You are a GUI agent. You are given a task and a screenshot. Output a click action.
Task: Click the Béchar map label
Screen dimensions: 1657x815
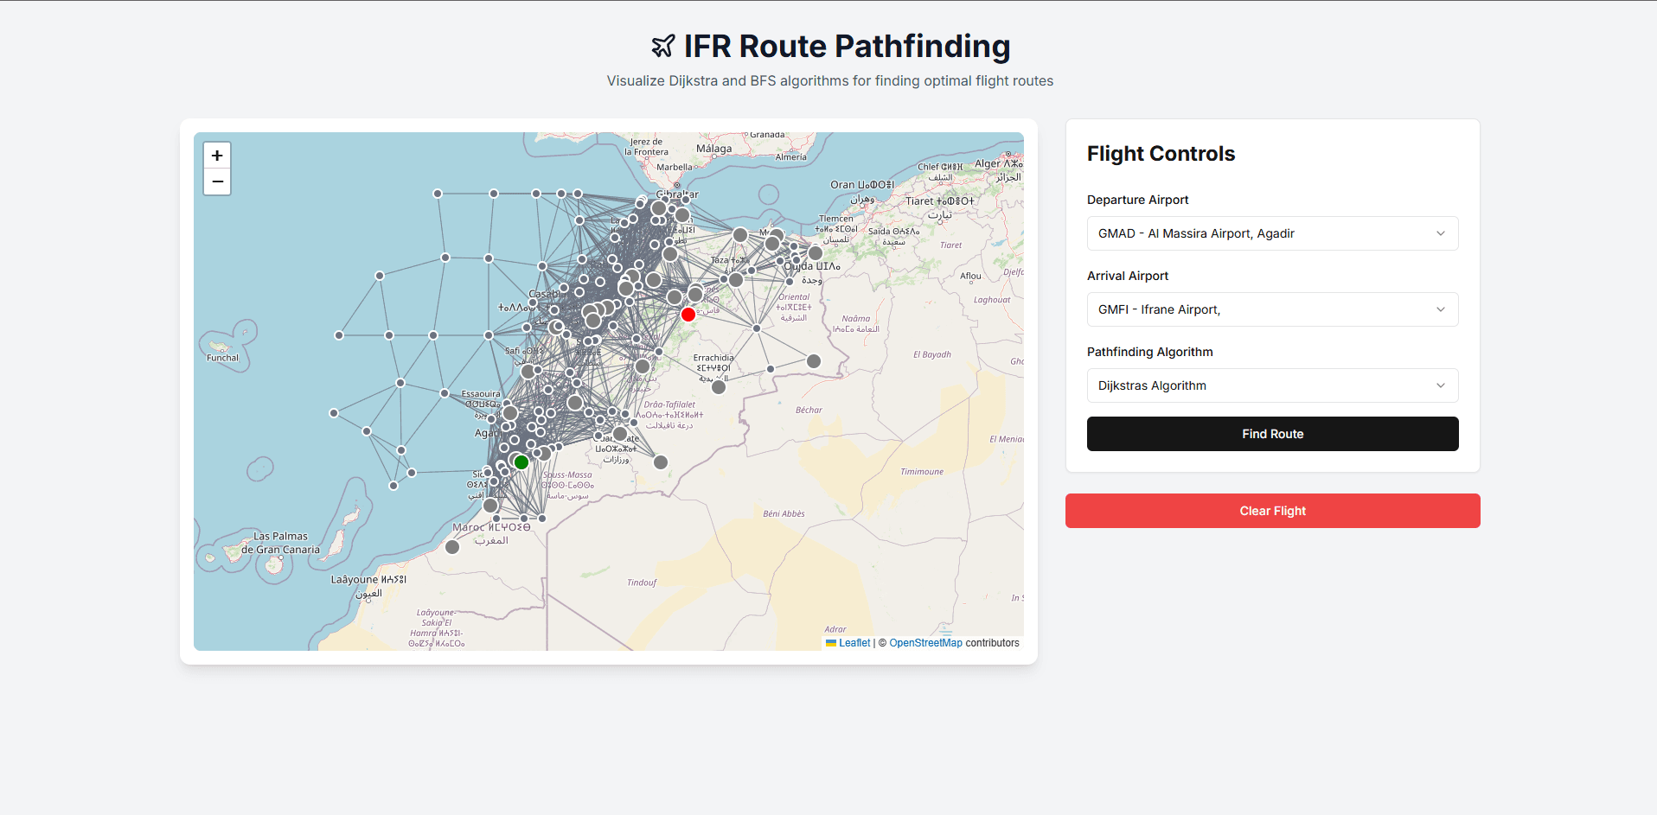point(809,410)
